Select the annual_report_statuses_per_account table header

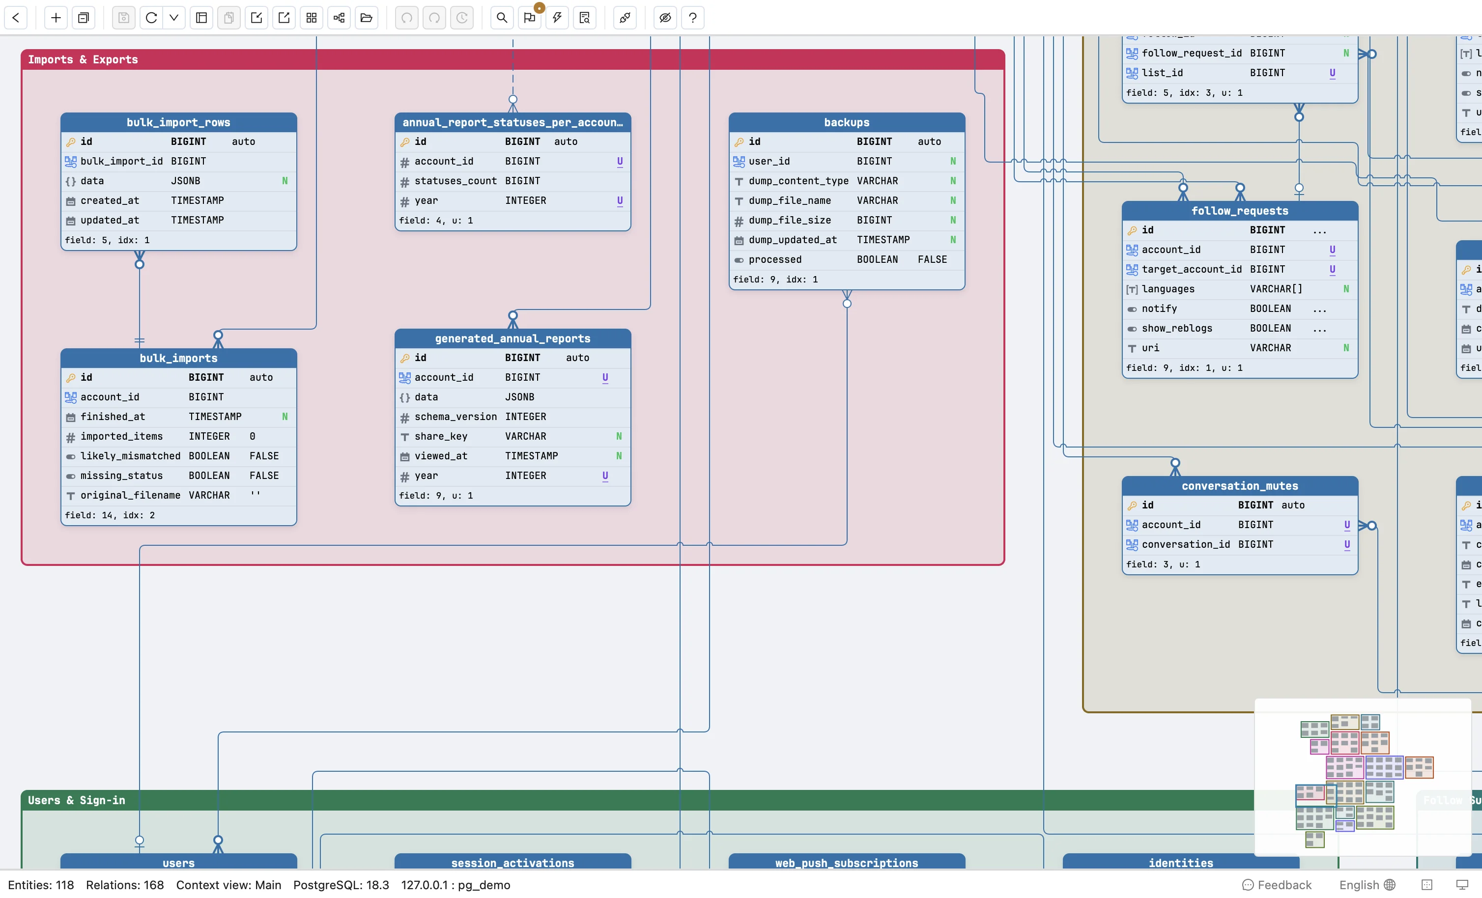(513, 122)
